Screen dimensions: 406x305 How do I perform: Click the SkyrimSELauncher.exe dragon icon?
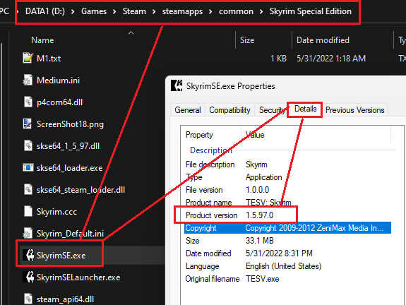pyautogui.click(x=28, y=277)
